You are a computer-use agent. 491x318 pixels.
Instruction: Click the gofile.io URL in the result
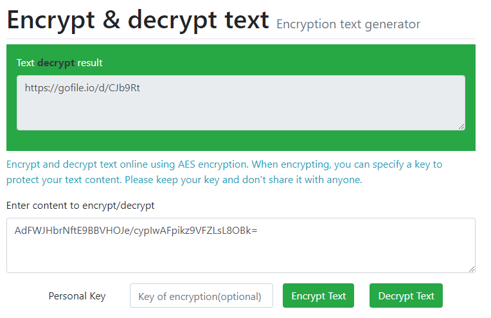[82, 88]
